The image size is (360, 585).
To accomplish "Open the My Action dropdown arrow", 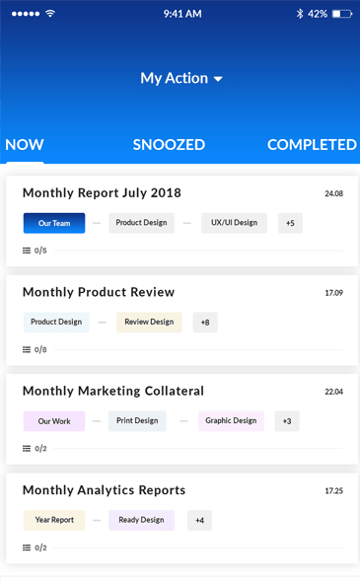I will click(218, 79).
